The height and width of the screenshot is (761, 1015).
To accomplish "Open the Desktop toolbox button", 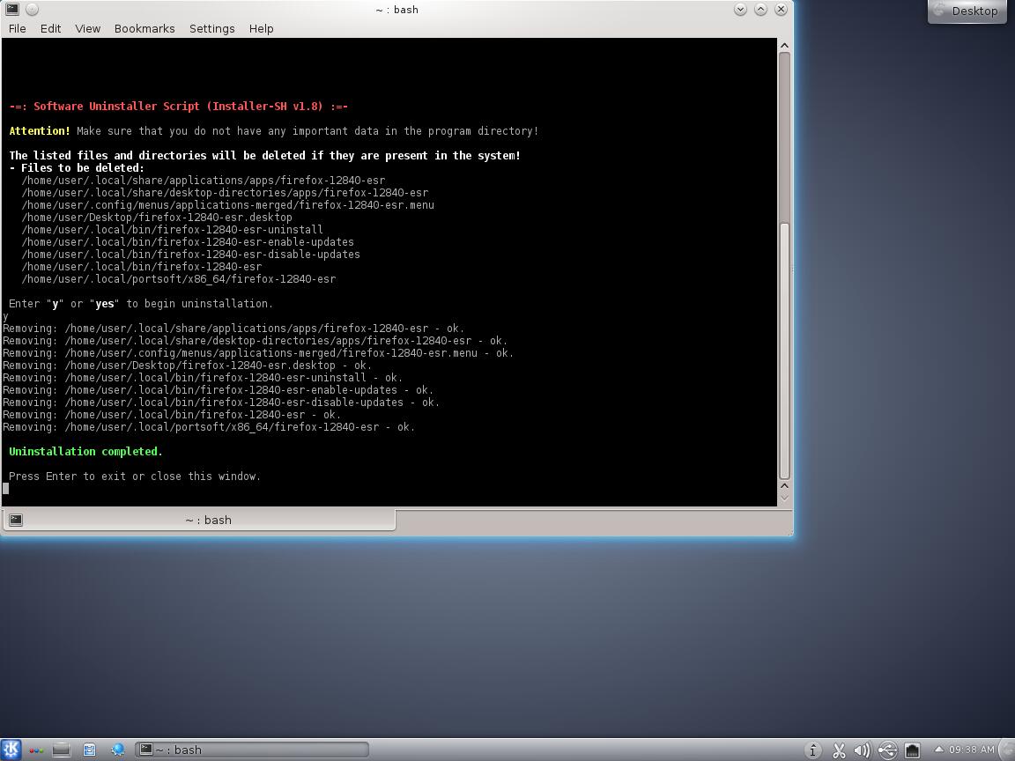I will (967, 11).
